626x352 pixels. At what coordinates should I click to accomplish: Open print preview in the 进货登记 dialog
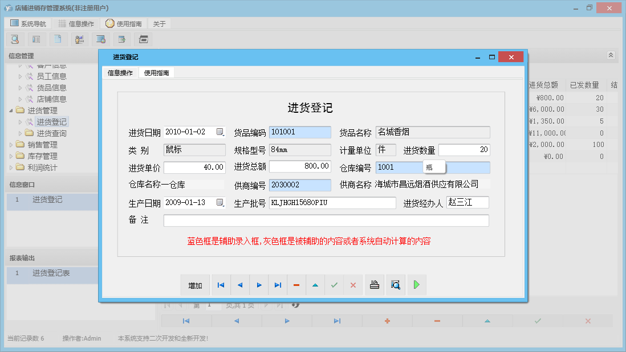click(395, 285)
